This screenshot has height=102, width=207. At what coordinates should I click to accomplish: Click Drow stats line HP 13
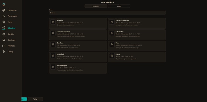pos(129,45)
